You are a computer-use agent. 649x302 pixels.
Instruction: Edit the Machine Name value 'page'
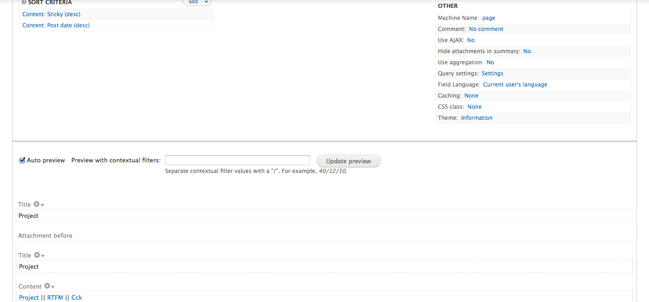coord(488,18)
